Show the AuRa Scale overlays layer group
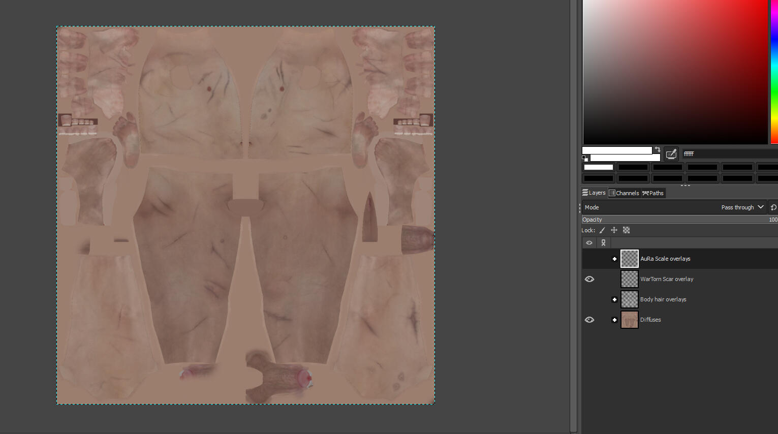This screenshot has width=778, height=434. coord(589,259)
